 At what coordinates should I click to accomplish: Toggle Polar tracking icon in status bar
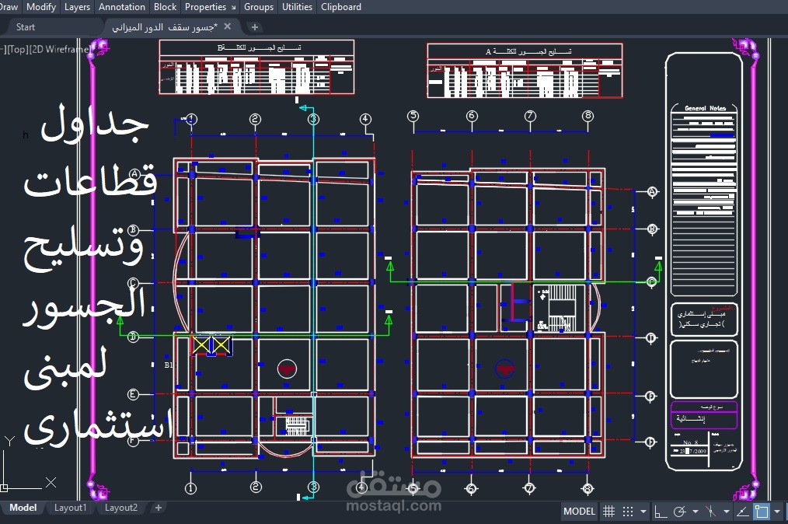tap(680, 512)
